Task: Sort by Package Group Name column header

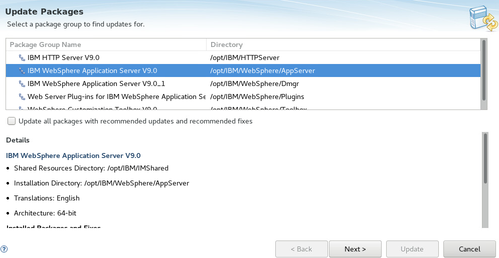Action: tap(106, 44)
